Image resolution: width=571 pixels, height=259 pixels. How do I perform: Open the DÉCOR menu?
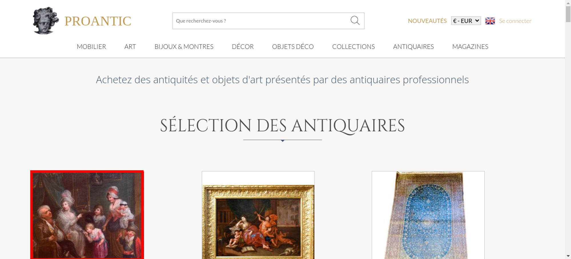point(243,46)
